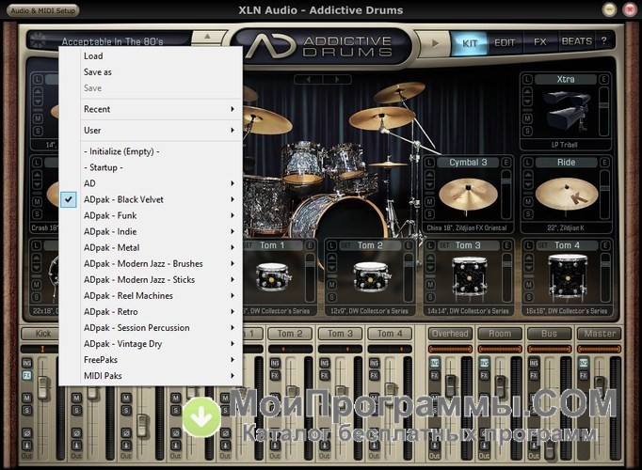This screenshot has height=470, width=642.
Task: Mute Cymbal 3 with its M button
Action: coord(429,201)
